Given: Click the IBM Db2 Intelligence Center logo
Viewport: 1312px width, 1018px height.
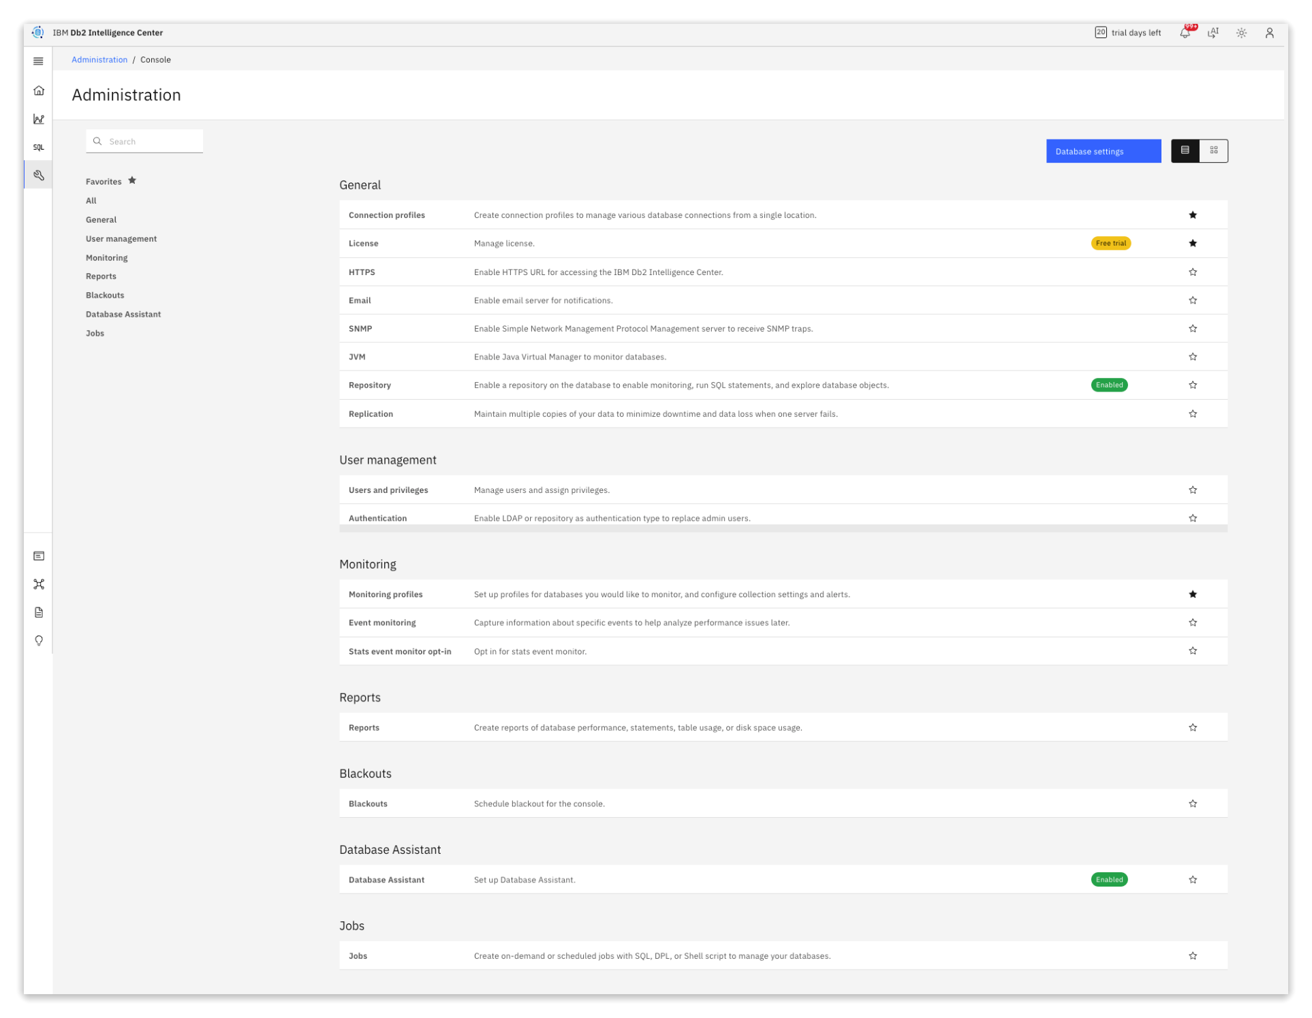Looking at the screenshot, I should click(x=38, y=33).
